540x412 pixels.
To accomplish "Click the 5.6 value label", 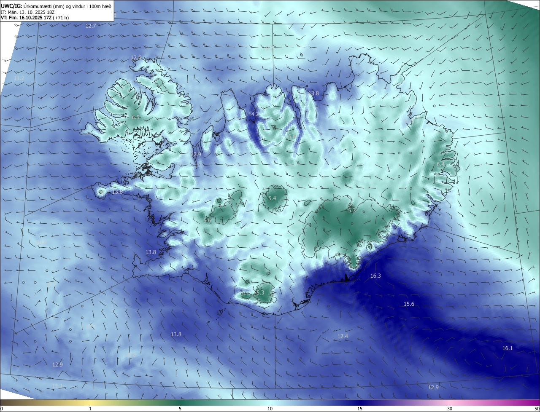I will (207, 220).
